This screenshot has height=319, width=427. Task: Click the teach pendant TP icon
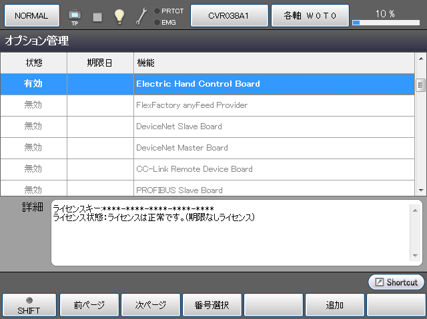75,15
